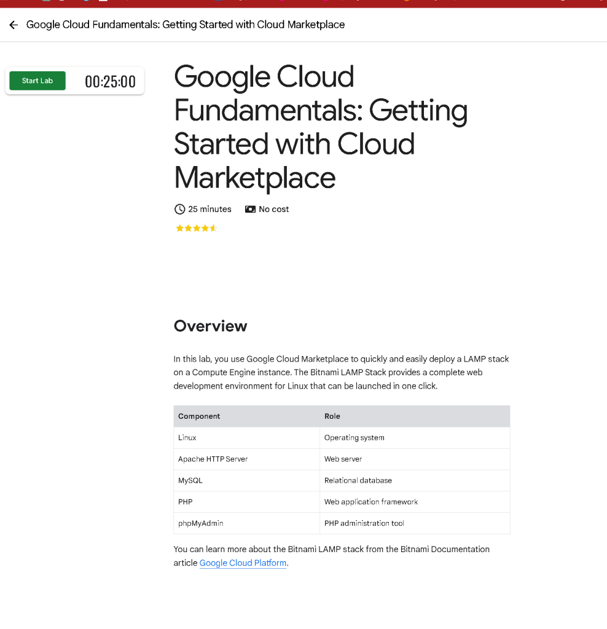Click the Web server cell

pyautogui.click(x=415, y=459)
